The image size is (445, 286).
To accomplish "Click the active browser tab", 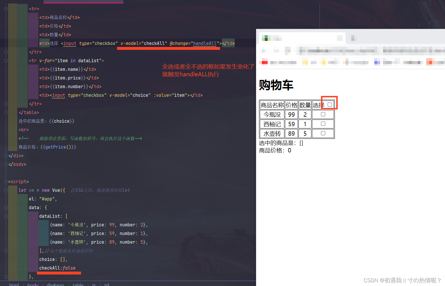I will click(302, 38).
